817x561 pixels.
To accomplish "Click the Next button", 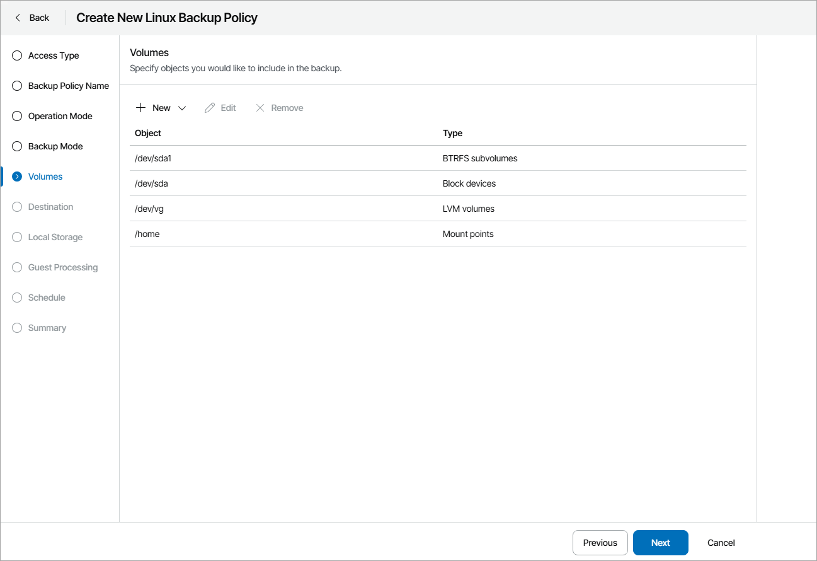I will pyautogui.click(x=660, y=543).
